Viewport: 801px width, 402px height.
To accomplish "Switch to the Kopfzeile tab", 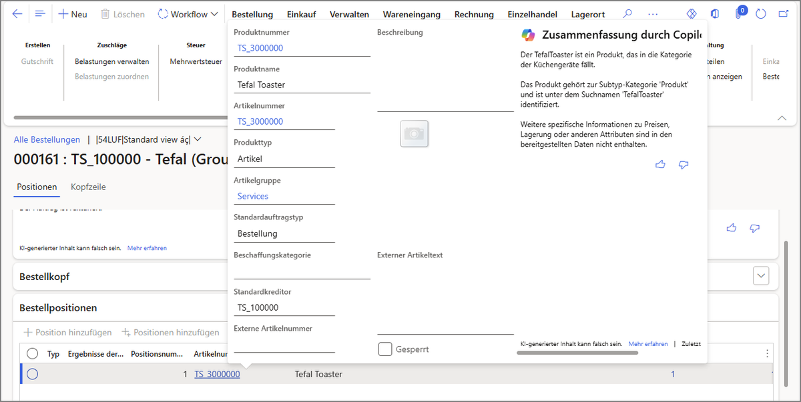I will point(88,187).
